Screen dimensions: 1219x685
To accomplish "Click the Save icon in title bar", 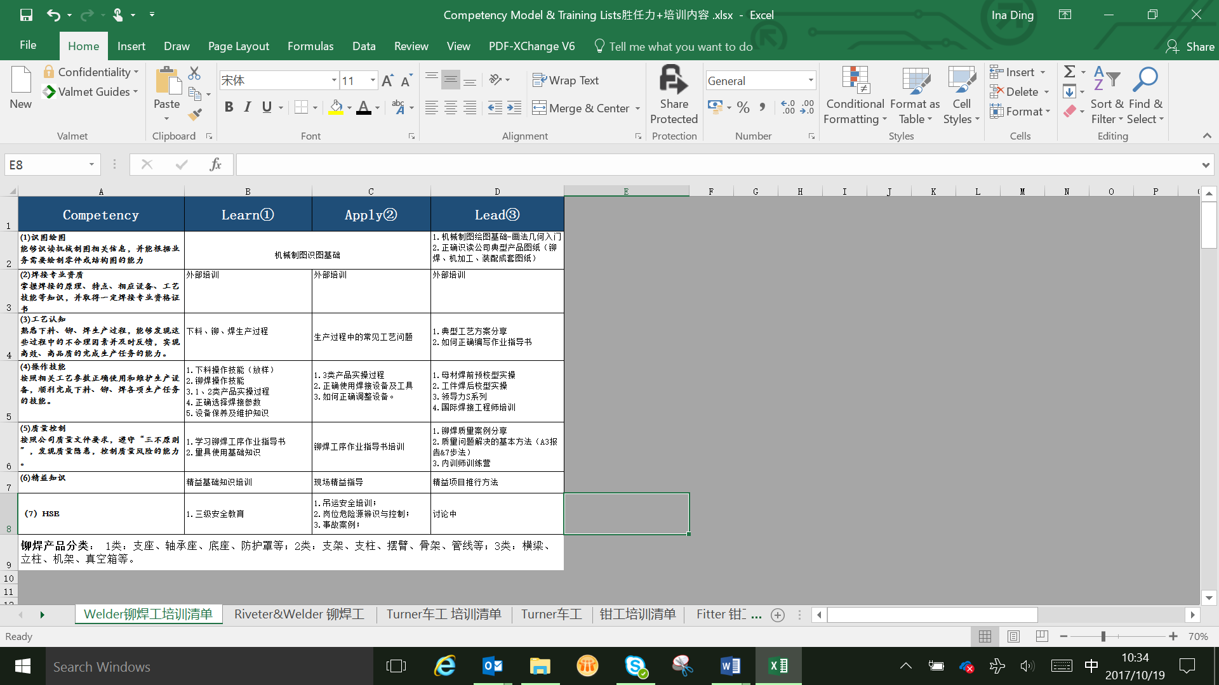I will coord(26,15).
